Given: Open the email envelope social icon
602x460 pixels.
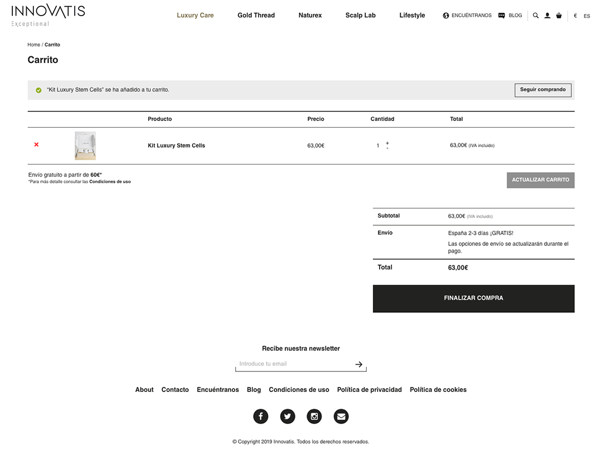Looking at the screenshot, I should click(341, 416).
